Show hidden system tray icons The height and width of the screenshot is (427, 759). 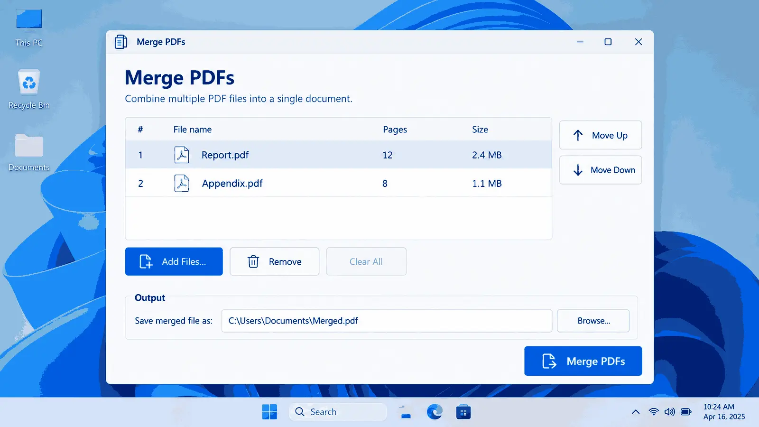coord(636,412)
